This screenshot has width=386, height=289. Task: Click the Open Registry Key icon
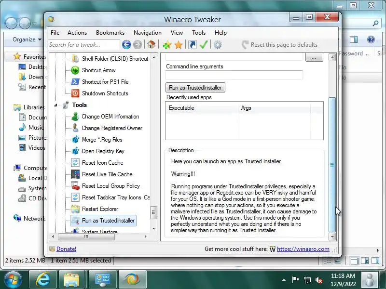click(76, 151)
